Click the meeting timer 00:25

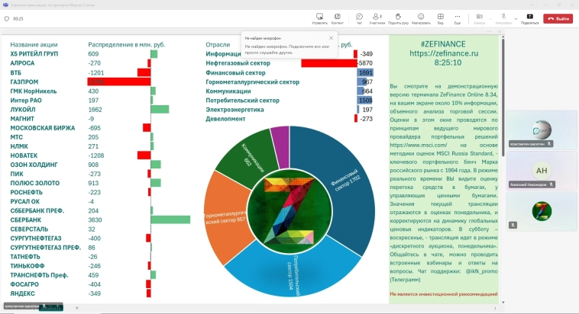point(18,19)
